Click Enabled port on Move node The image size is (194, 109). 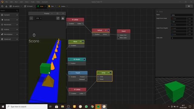click(70, 45)
